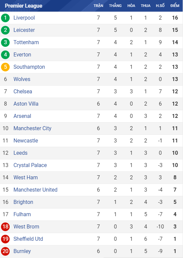The image size is (183, 258).
Task: Click the H.SỐ column header
Action: pos(160,6)
